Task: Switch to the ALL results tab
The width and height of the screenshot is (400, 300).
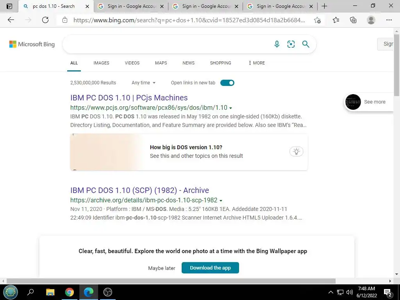Action: coord(74,63)
